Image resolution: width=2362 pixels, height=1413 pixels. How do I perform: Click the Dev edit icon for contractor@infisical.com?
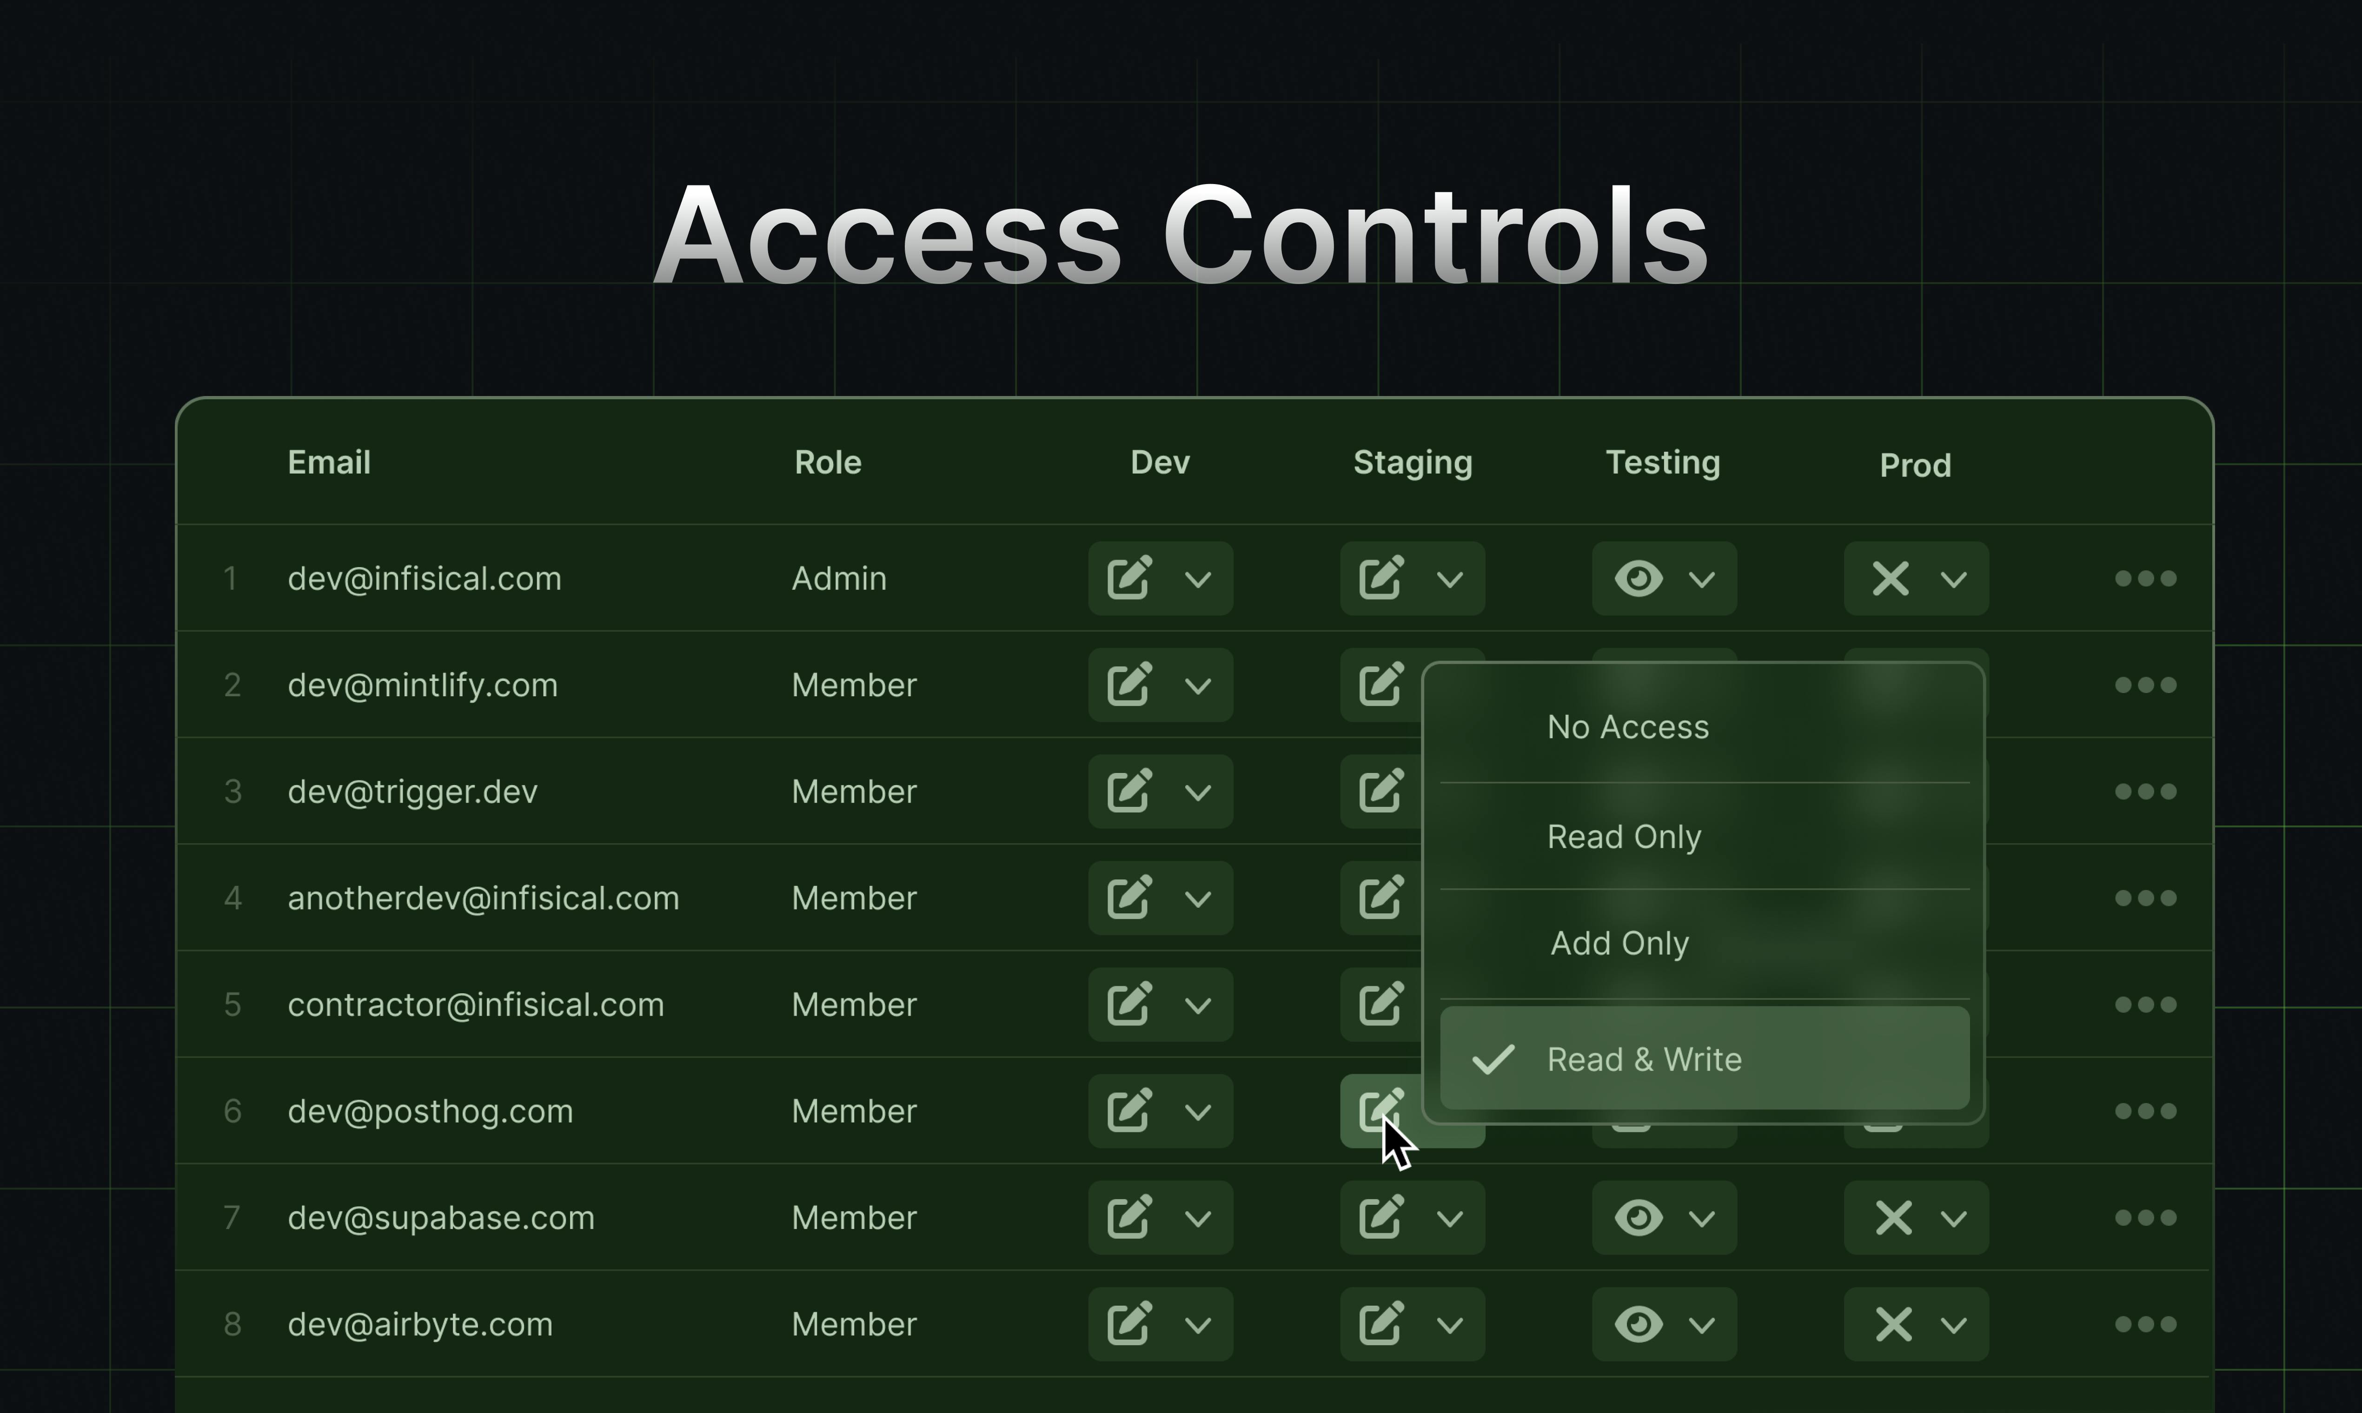(x=1130, y=1004)
